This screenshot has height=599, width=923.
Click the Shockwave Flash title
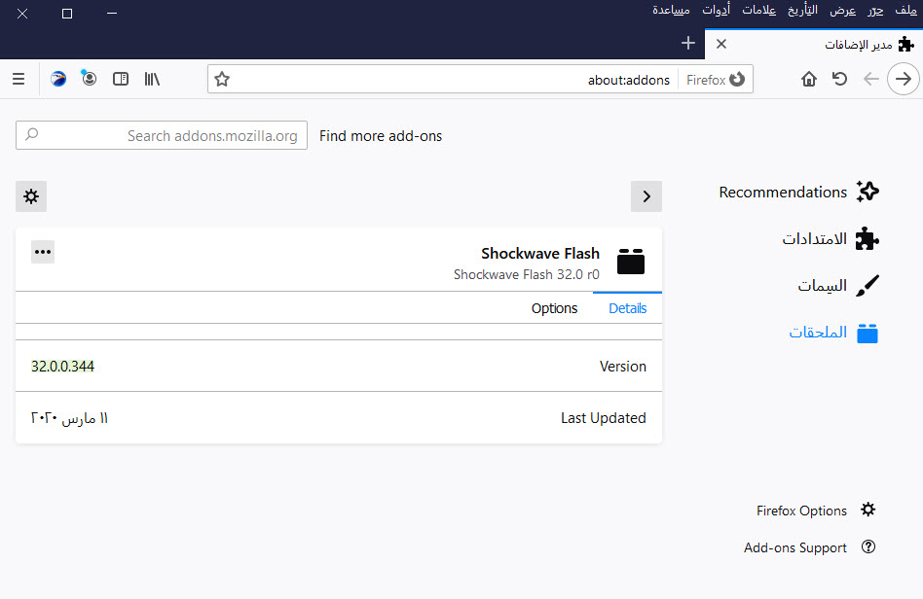tap(539, 254)
